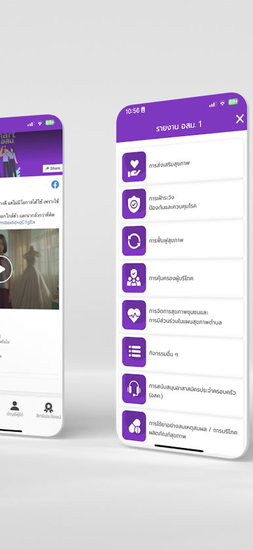Tap the heartbeat community health icon
Image resolution: width=253 pixels, height=550 pixels.
pyautogui.click(x=134, y=315)
